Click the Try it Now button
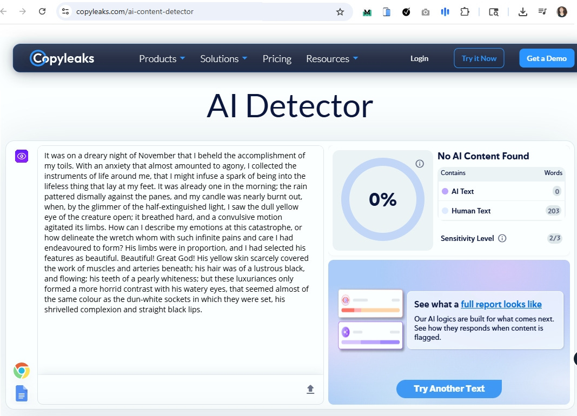 479,58
